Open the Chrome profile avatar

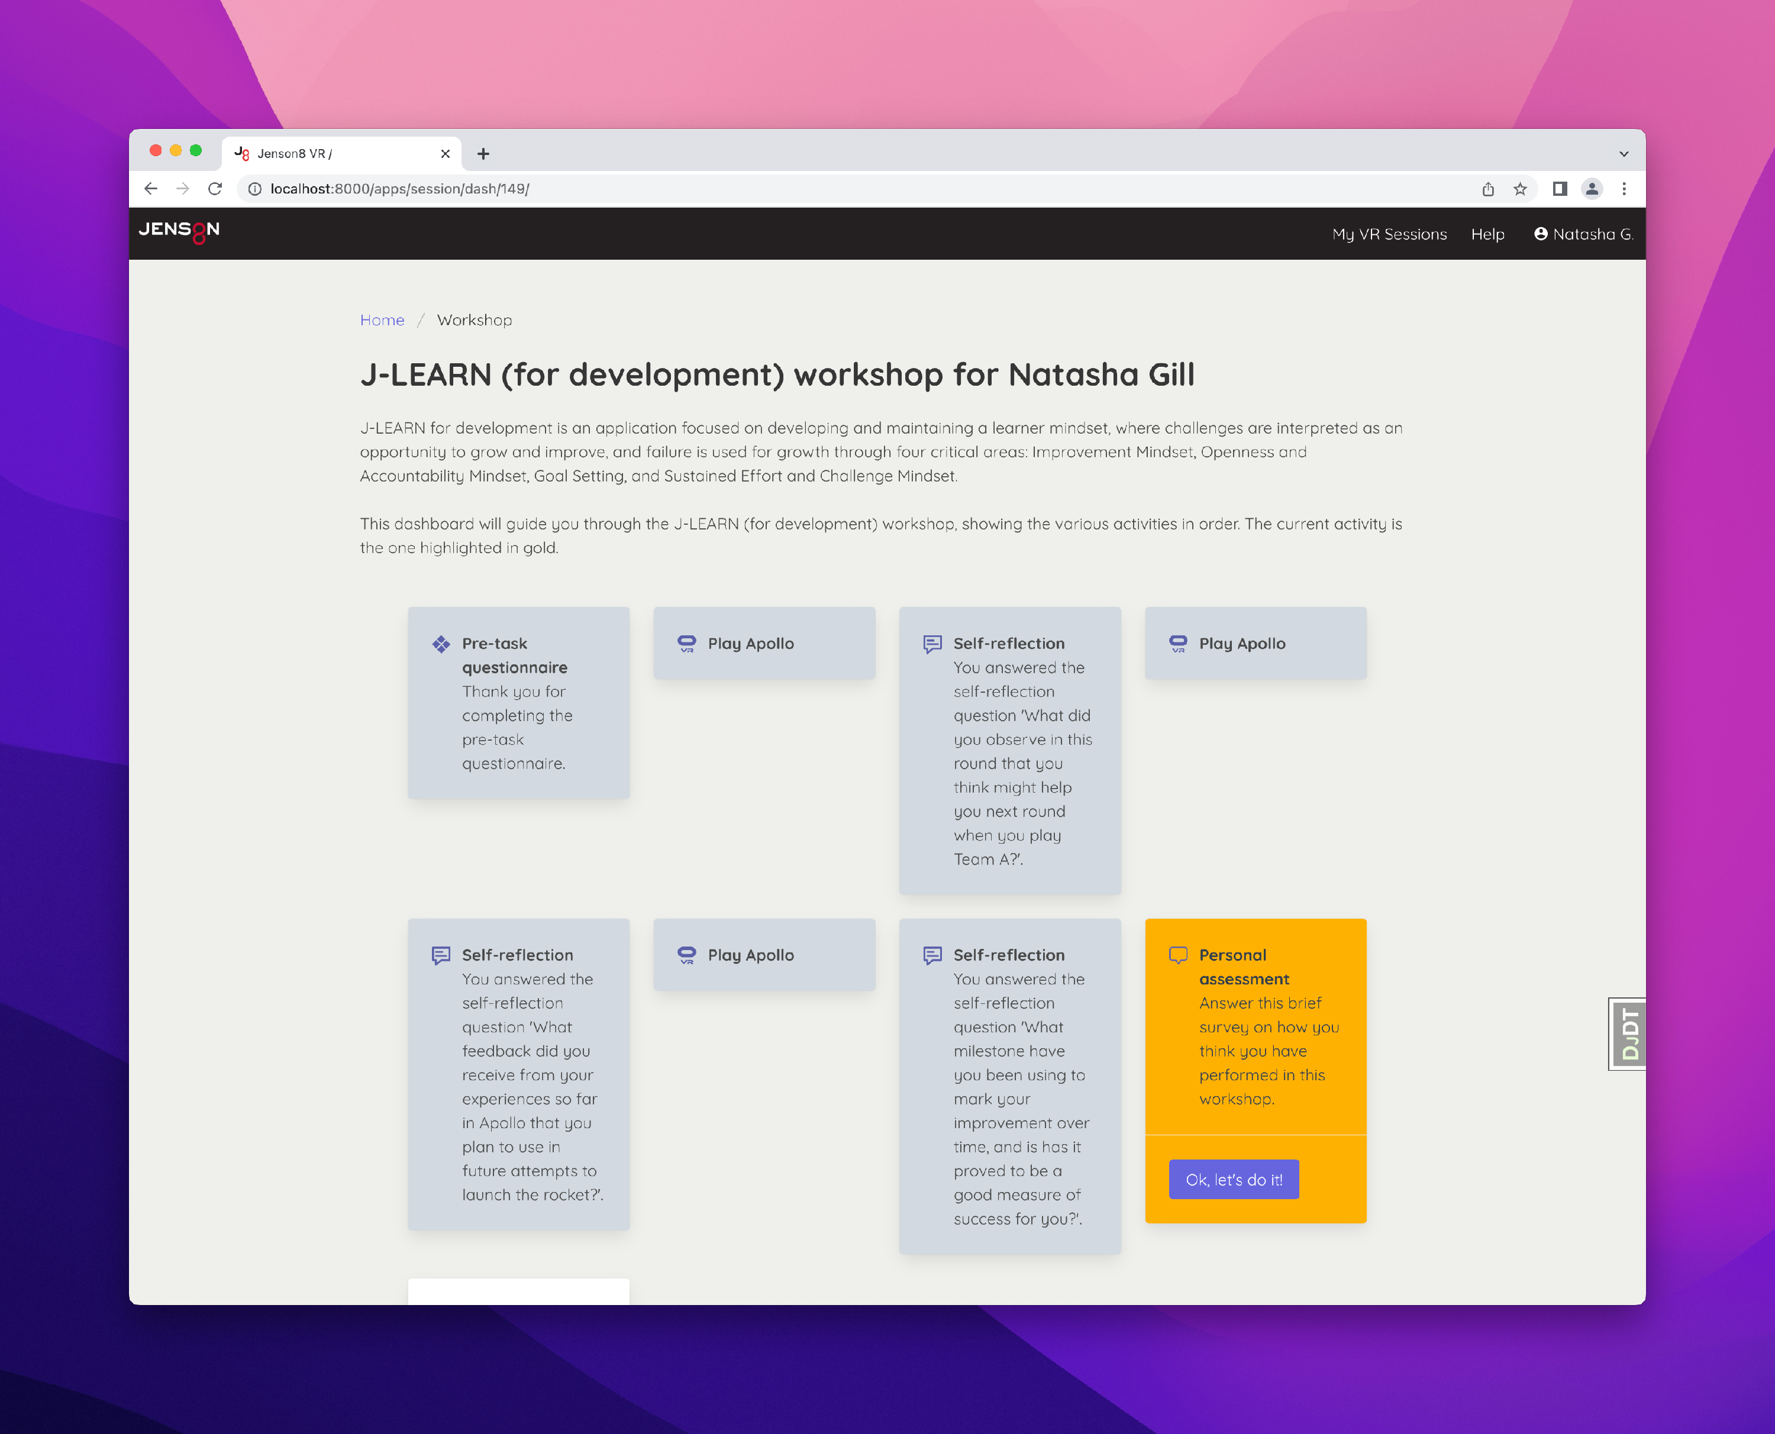pos(1592,189)
